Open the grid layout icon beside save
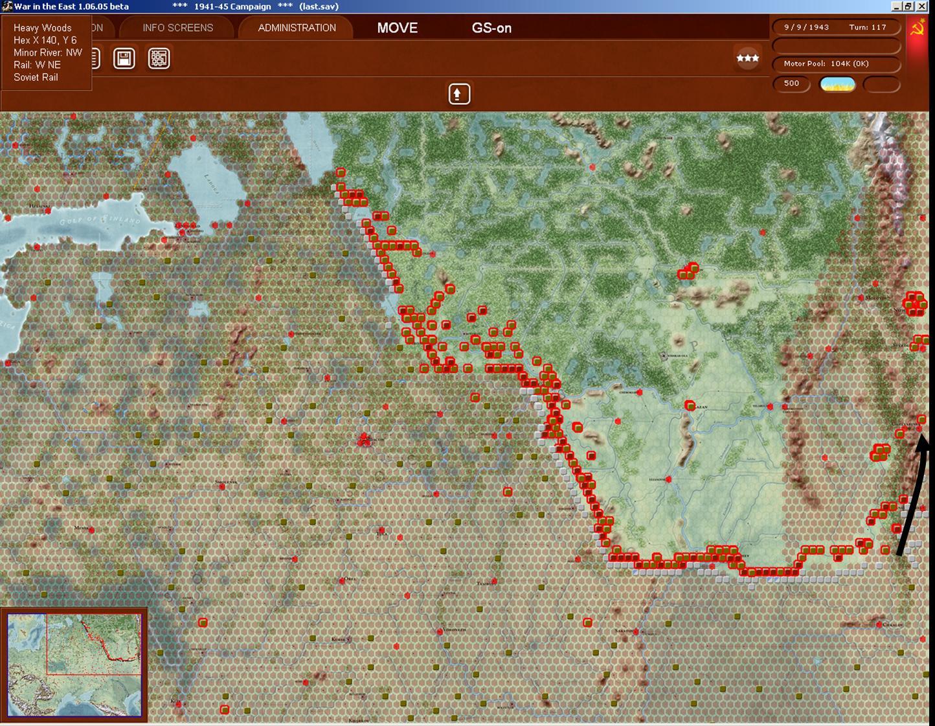The image size is (935, 726). (x=159, y=58)
